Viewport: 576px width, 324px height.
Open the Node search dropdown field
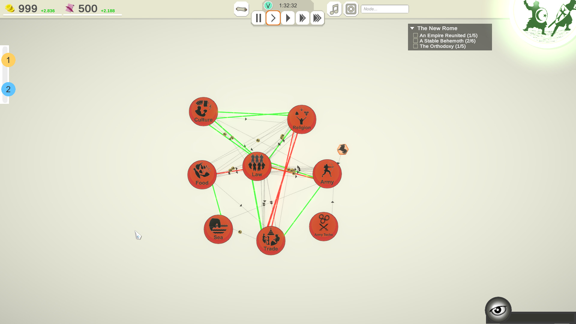pyautogui.click(x=385, y=9)
